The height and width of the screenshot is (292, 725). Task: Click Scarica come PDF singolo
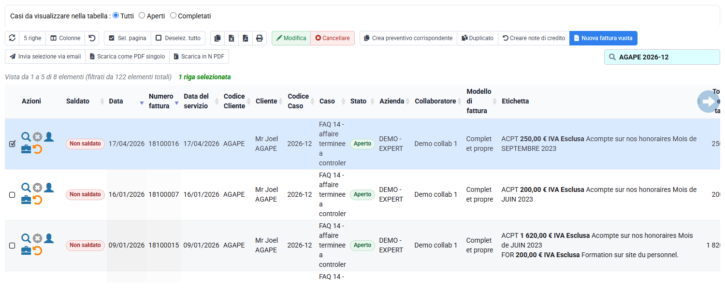tap(127, 57)
